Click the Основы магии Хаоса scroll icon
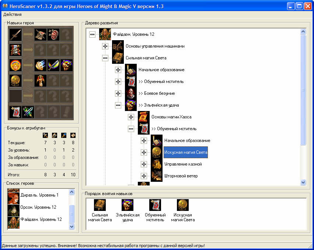 click(144, 117)
